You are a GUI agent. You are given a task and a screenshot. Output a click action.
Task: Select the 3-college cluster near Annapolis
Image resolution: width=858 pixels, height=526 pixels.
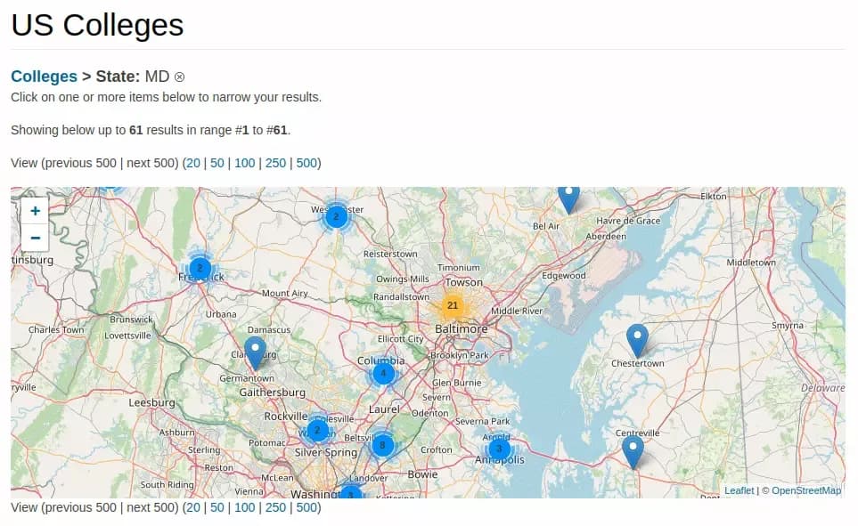point(499,450)
